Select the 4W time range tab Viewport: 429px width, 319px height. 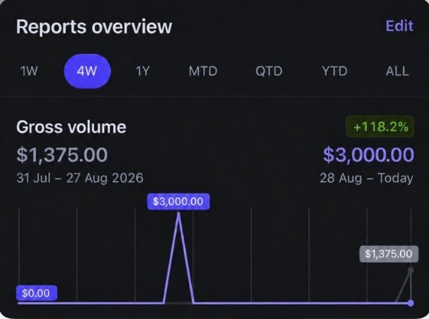(x=87, y=72)
